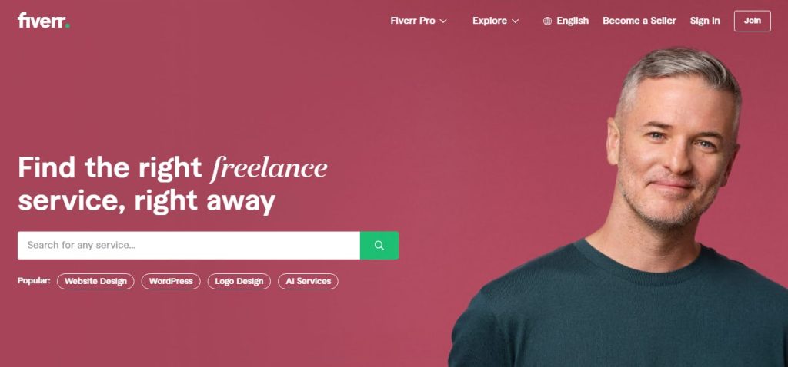788x367 pixels.
Task: Focus the Search for any service field
Action: pos(189,245)
